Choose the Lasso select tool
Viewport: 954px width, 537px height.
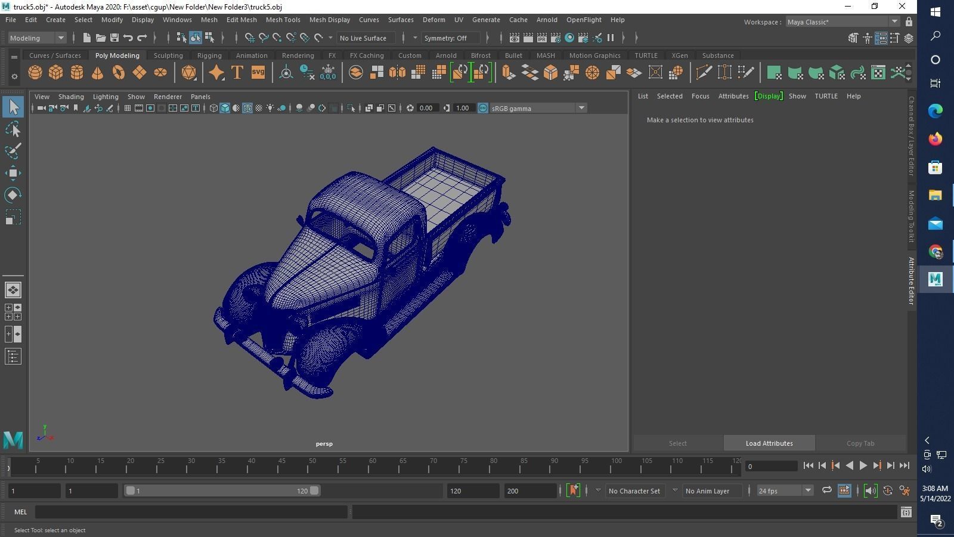coord(13,129)
